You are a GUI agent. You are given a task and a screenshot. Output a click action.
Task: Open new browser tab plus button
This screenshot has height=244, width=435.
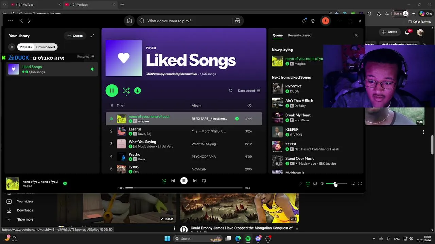pos(122,5)
